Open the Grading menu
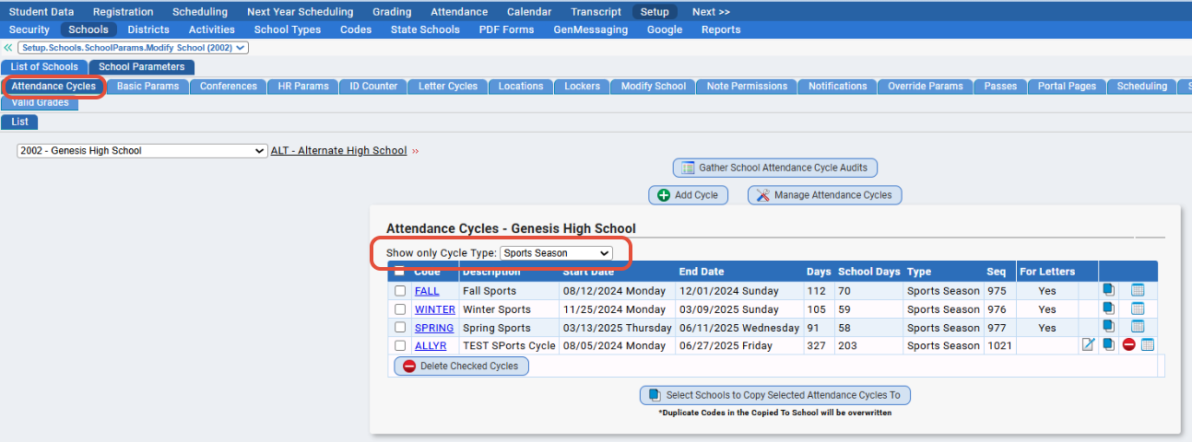The image size is (1192, 442). tap(392, 12)
